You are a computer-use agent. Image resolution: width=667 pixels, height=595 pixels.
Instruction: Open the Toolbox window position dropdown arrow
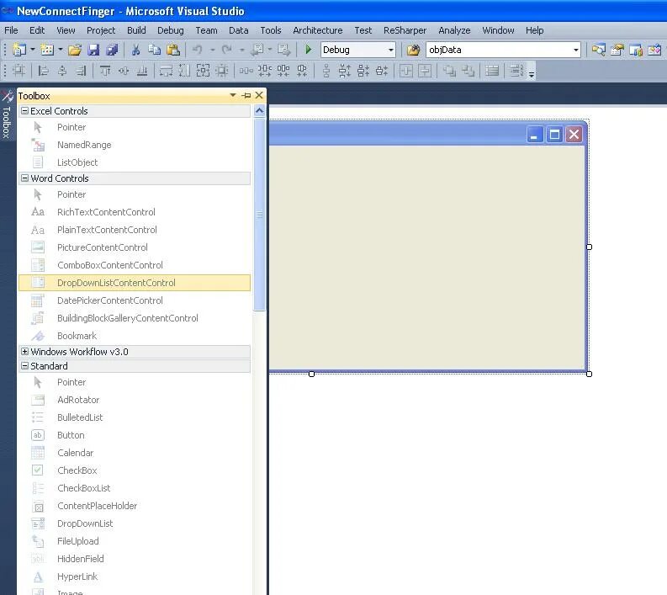(233, 95)
